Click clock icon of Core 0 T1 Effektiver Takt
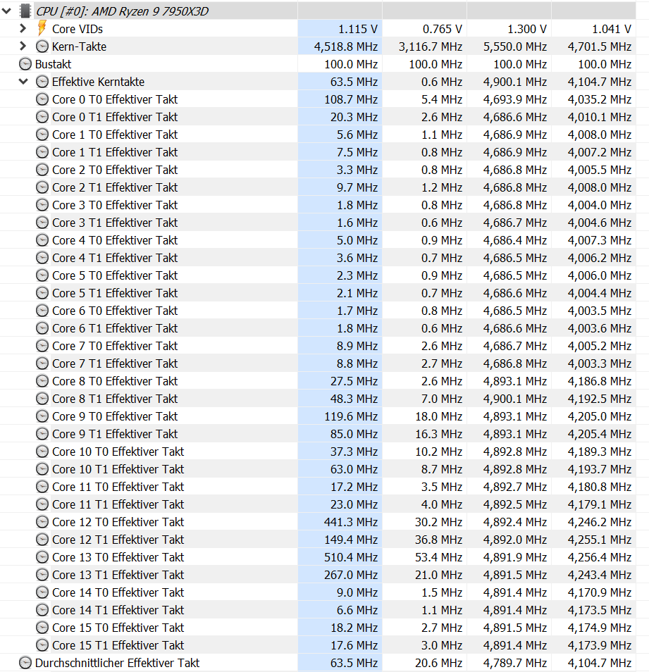Viewport: 649px width, 672px height. click(42, 116)
